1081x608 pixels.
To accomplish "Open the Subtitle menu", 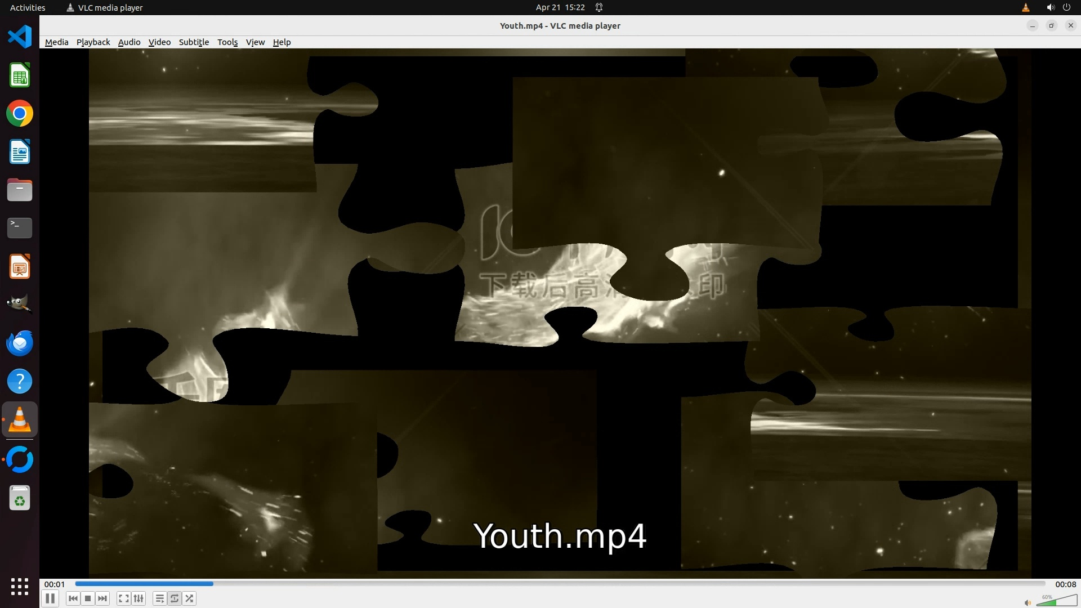I will point(194,42).
